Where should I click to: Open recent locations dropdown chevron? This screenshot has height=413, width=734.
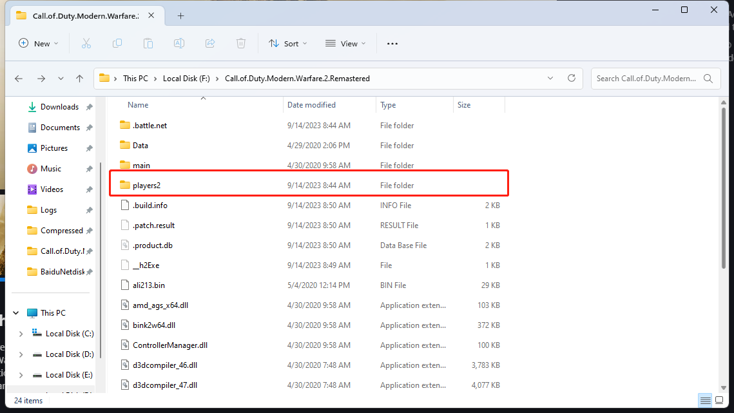coord(61,79)
